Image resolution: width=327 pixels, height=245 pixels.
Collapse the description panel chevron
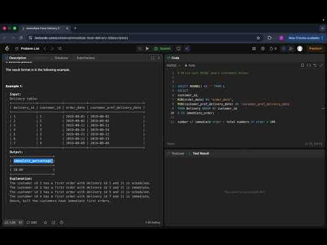(159, 58)
